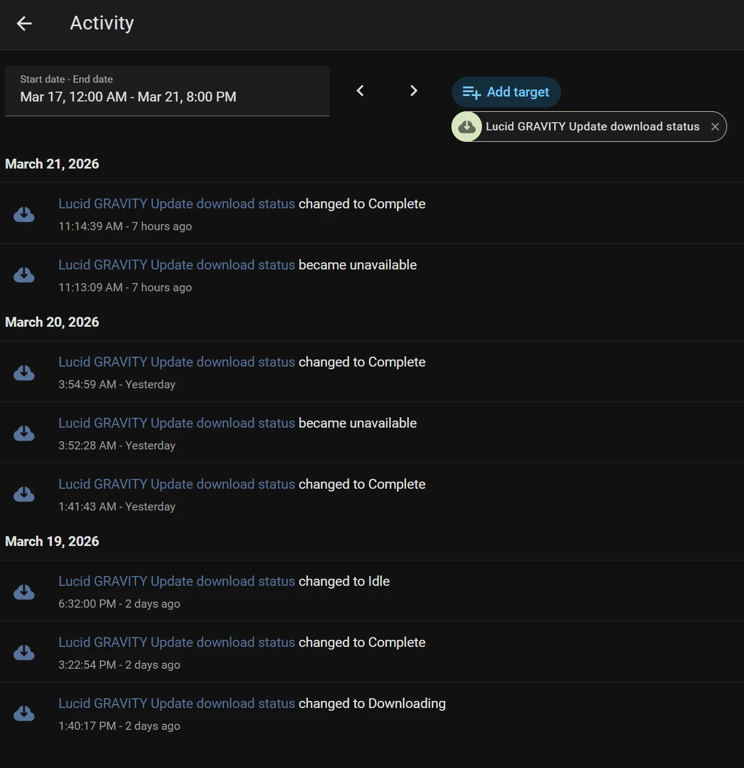Click the 6:32:00 PM - 2 days ago timestamp
This screenshot has height=768, width=744.
(x=119, y=604)
